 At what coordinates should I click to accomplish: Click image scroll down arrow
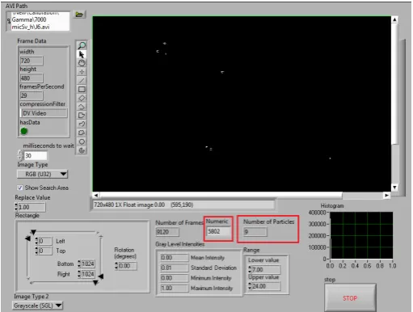(394, 188)
